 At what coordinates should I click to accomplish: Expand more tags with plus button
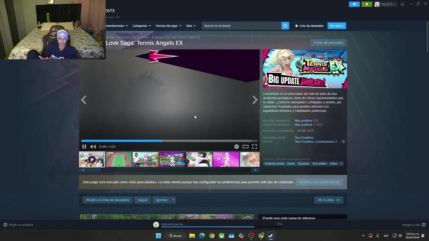click(341, 164)
